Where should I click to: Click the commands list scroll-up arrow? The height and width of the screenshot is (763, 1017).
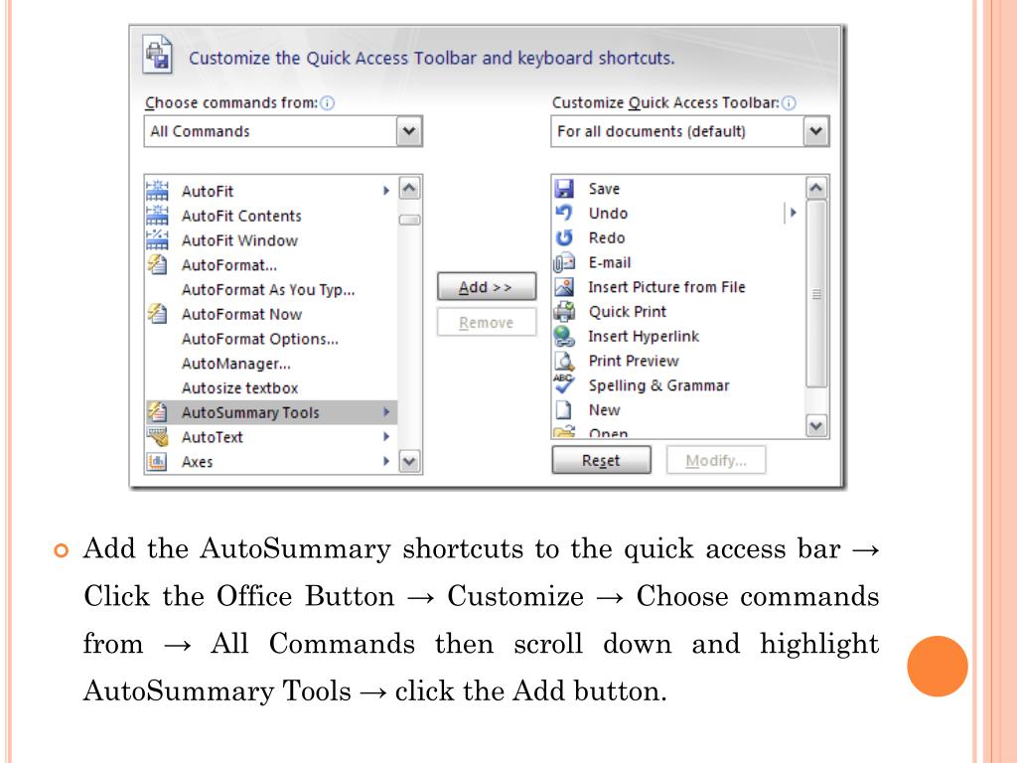(x=409, y=188)
